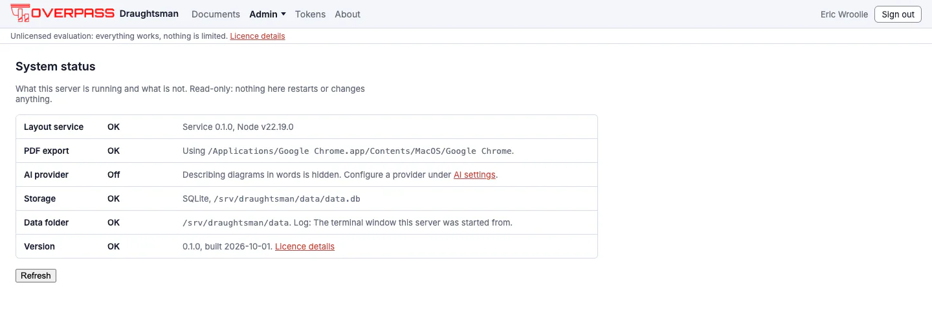Click the Google Chrome application path

coord(360,151)
